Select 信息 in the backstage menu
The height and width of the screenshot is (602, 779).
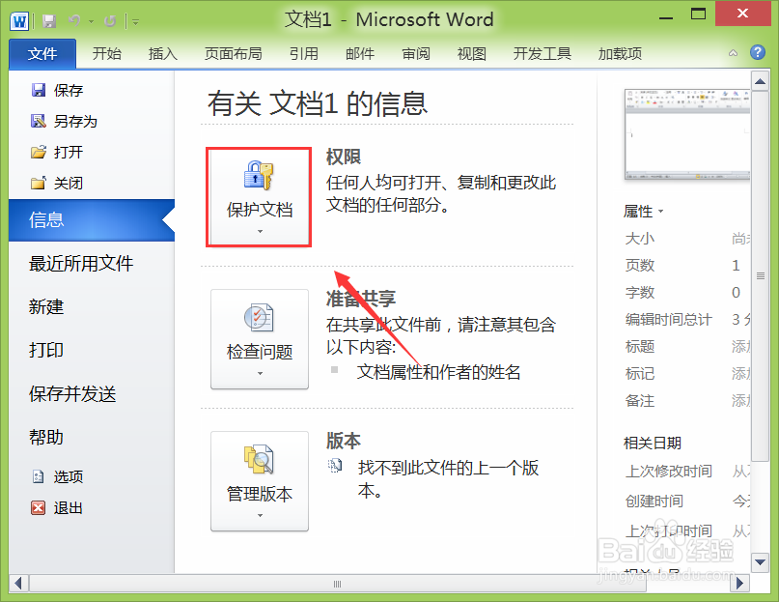pos(92,220)
